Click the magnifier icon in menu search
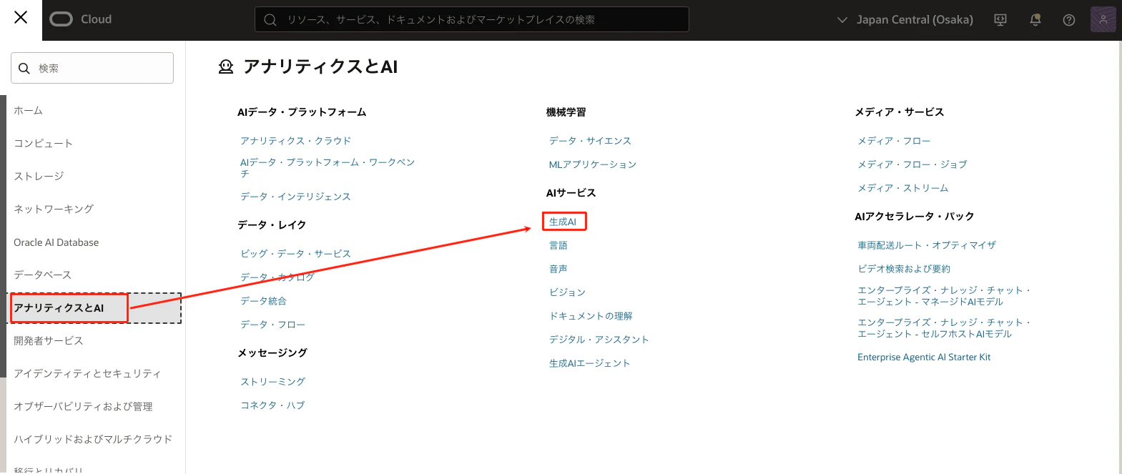1122x474 pixels. 24,68
